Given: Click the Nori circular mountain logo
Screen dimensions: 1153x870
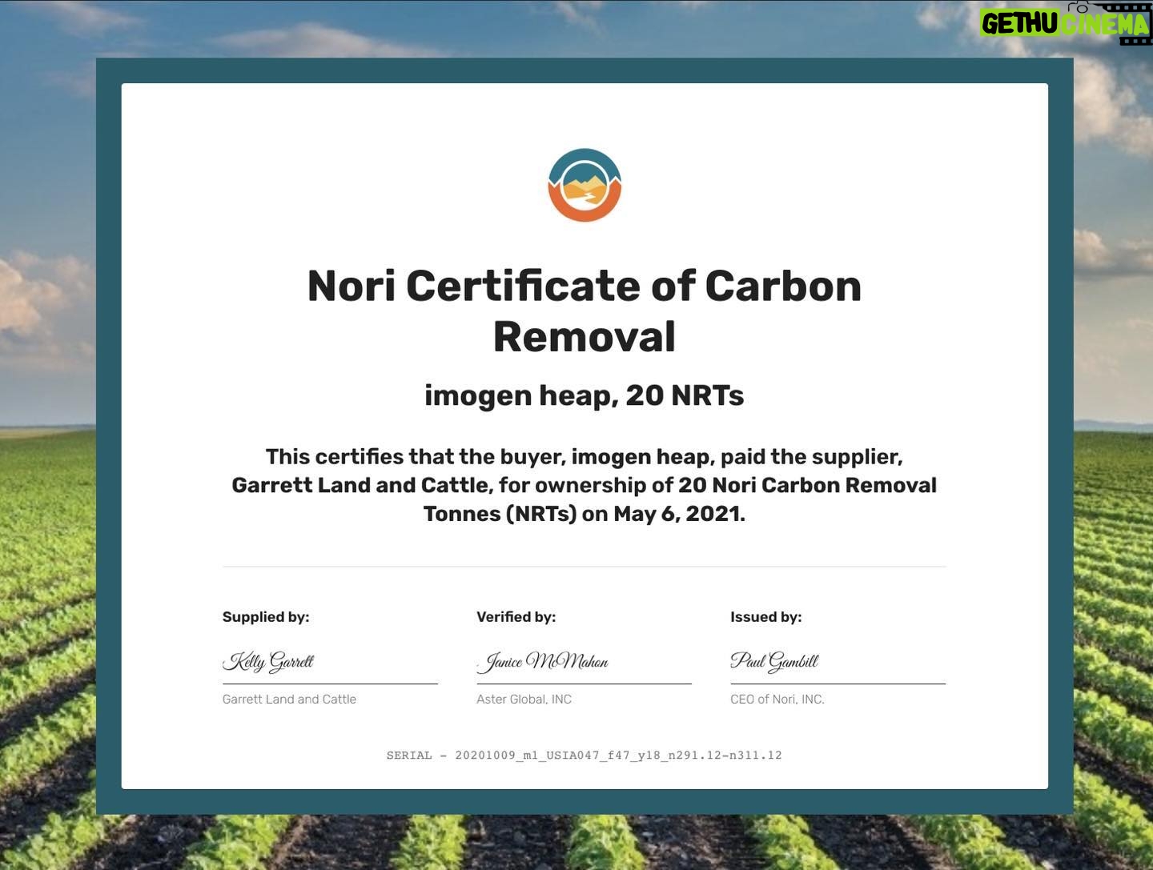Looking at the screenshot, I should coord(585,185).
